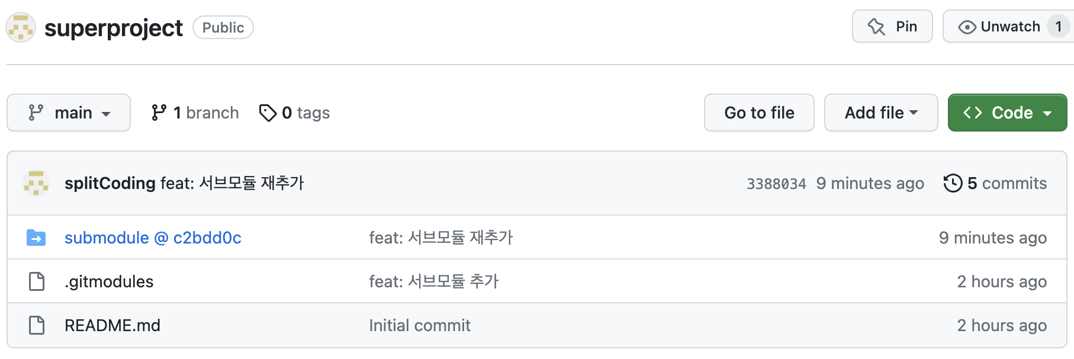Screen dimensions: 1074x359
Task: Click the branch icon next to 1 branch
Action: (159, 113)
